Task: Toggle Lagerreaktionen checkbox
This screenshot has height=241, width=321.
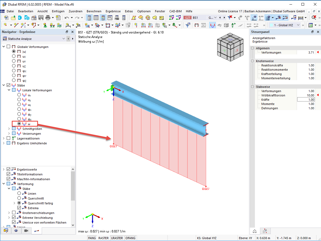Action: point(8,138)
